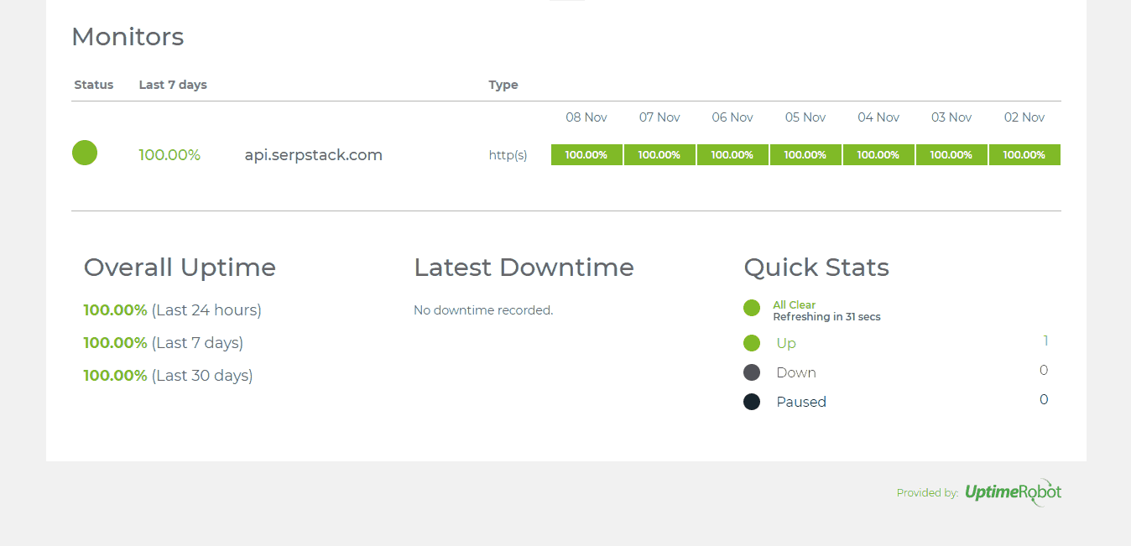
Task: Click the green 100.00% bar for 05 Nov
Action: (805, 154)
